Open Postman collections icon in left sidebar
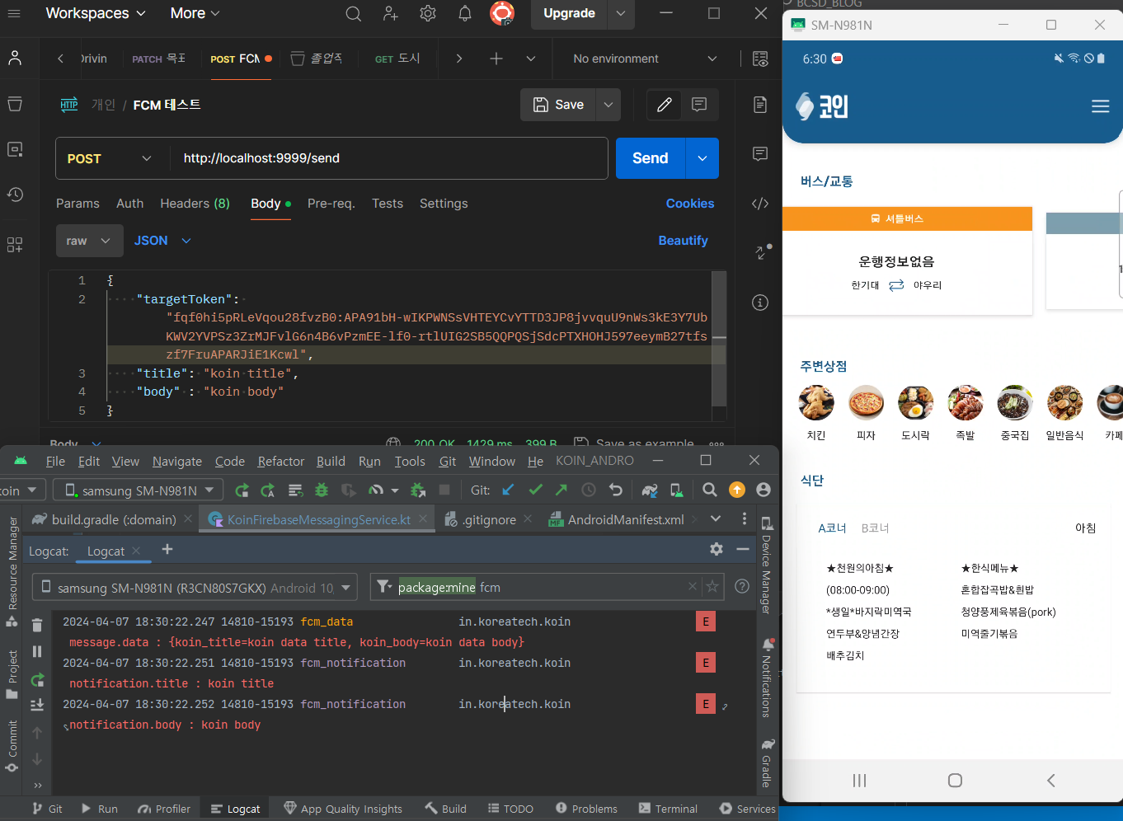 (x=15, y=104)
